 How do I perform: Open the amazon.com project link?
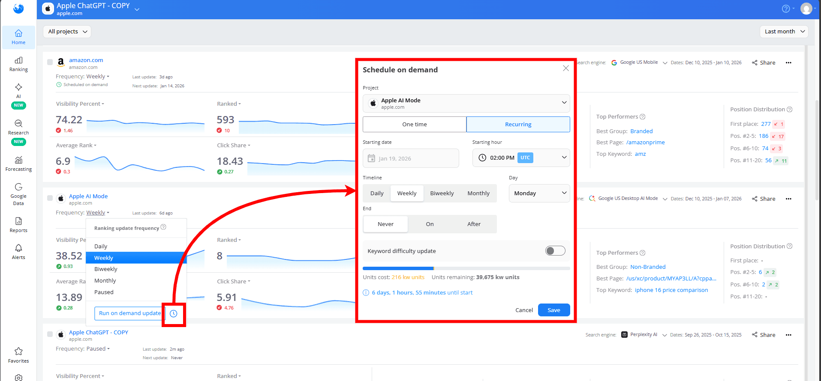(86, 60)
